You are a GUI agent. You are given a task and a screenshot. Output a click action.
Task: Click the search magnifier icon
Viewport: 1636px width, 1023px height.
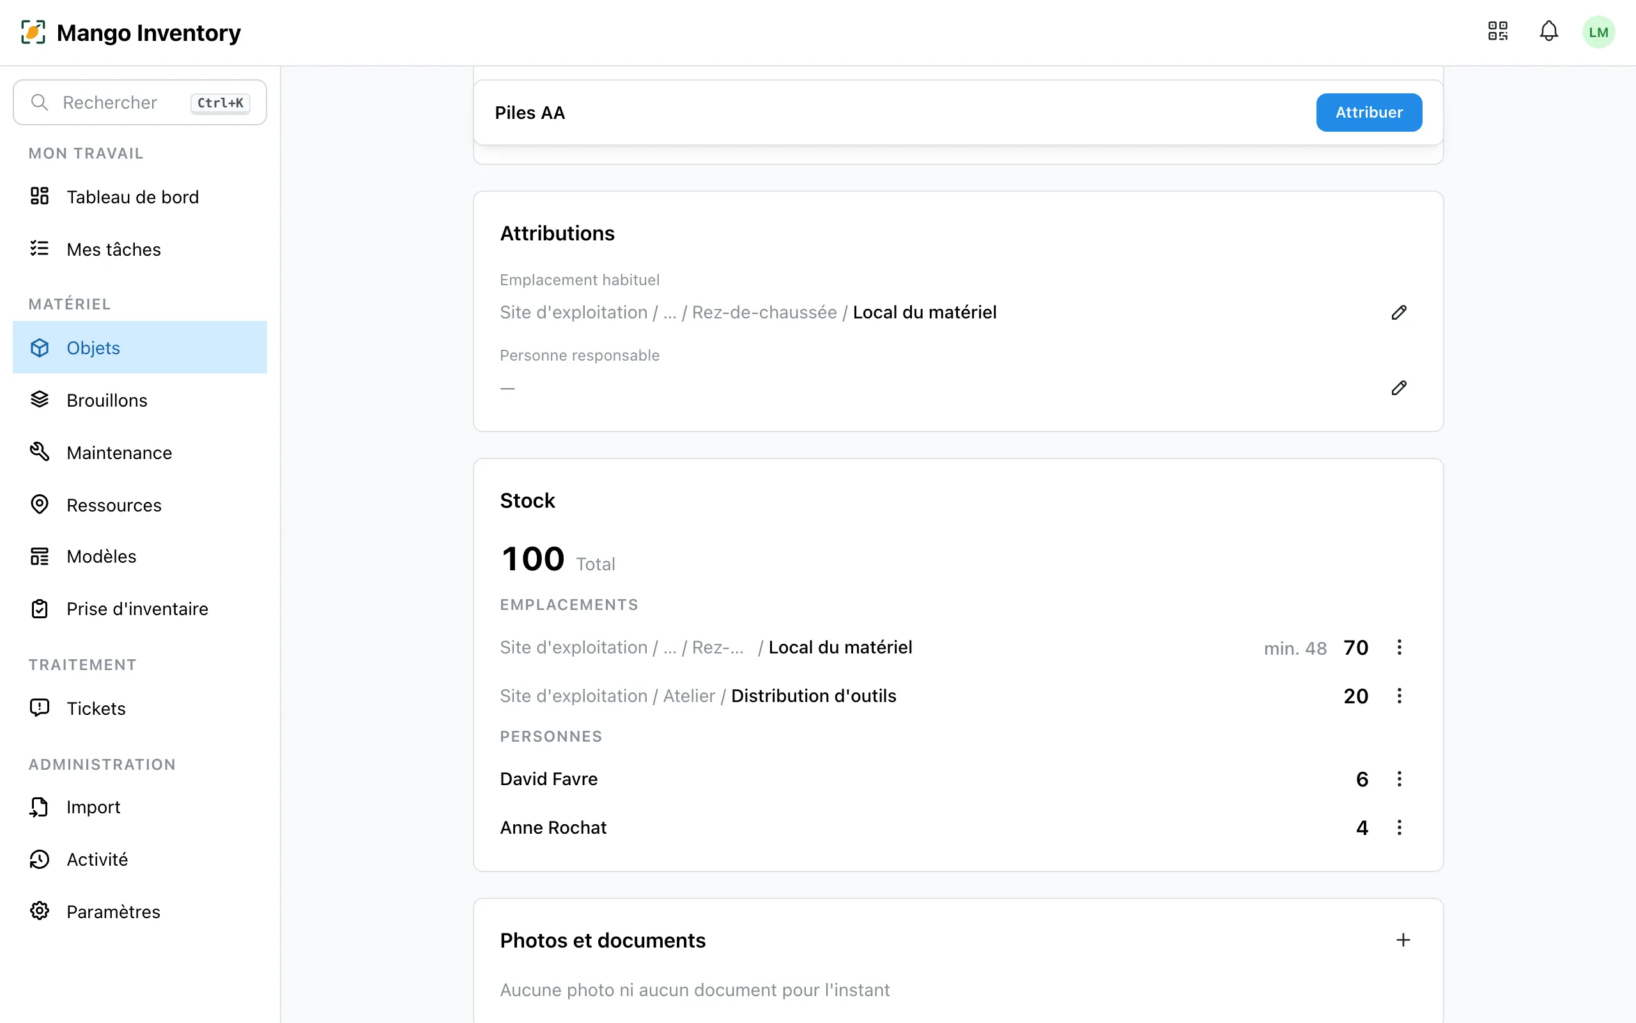click(40, 102)
